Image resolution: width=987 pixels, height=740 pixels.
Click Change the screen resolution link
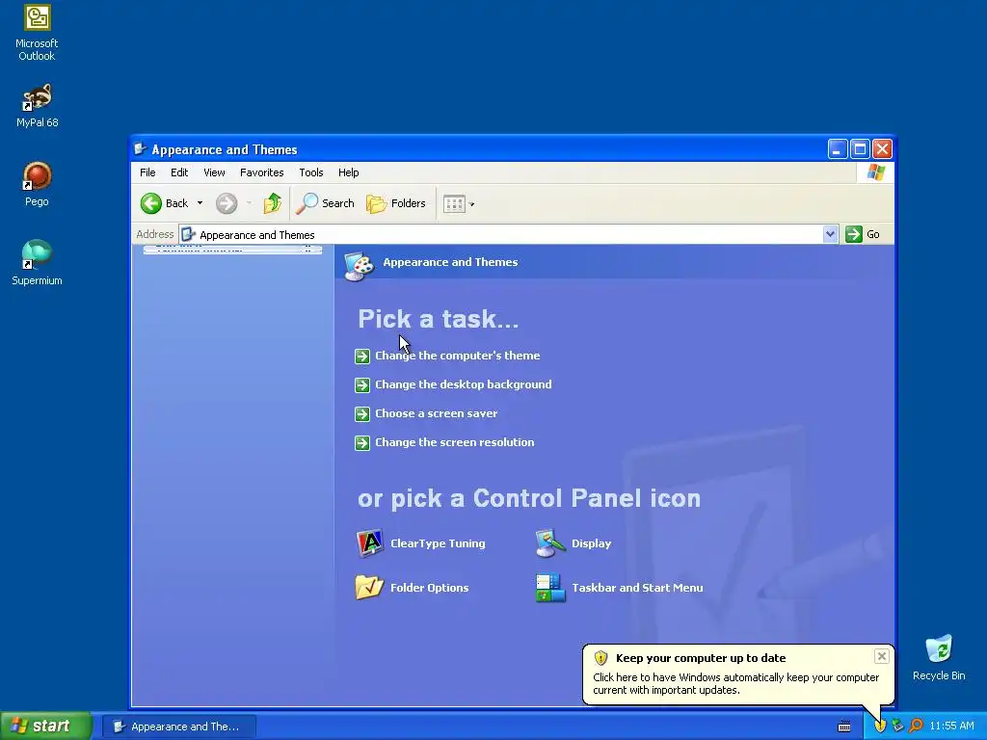tap(455, 442)
